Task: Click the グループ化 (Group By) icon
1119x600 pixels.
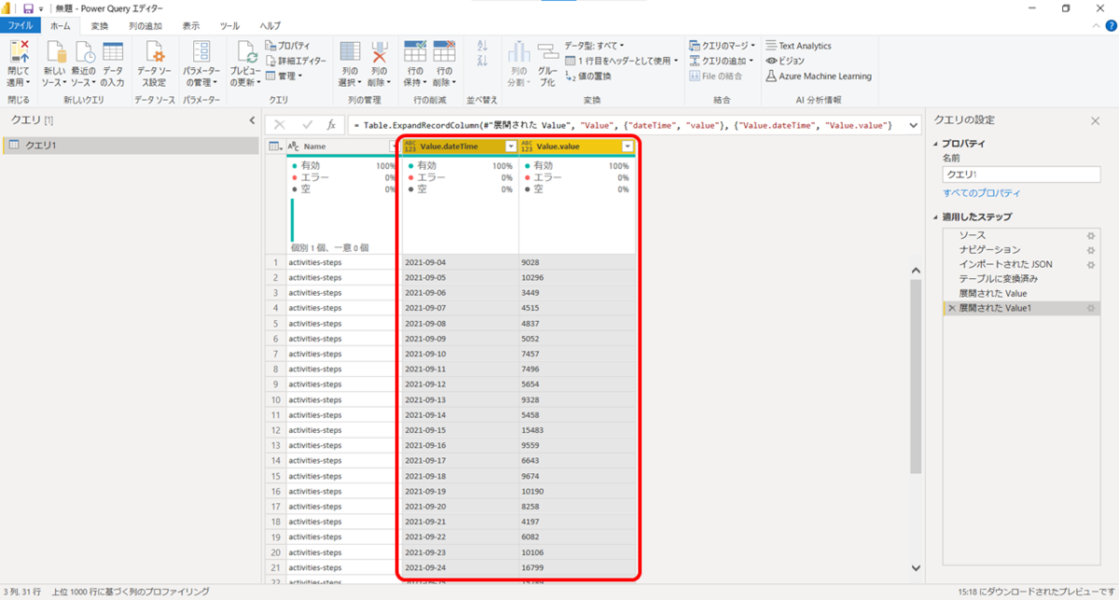Action: tap(548, 52)
